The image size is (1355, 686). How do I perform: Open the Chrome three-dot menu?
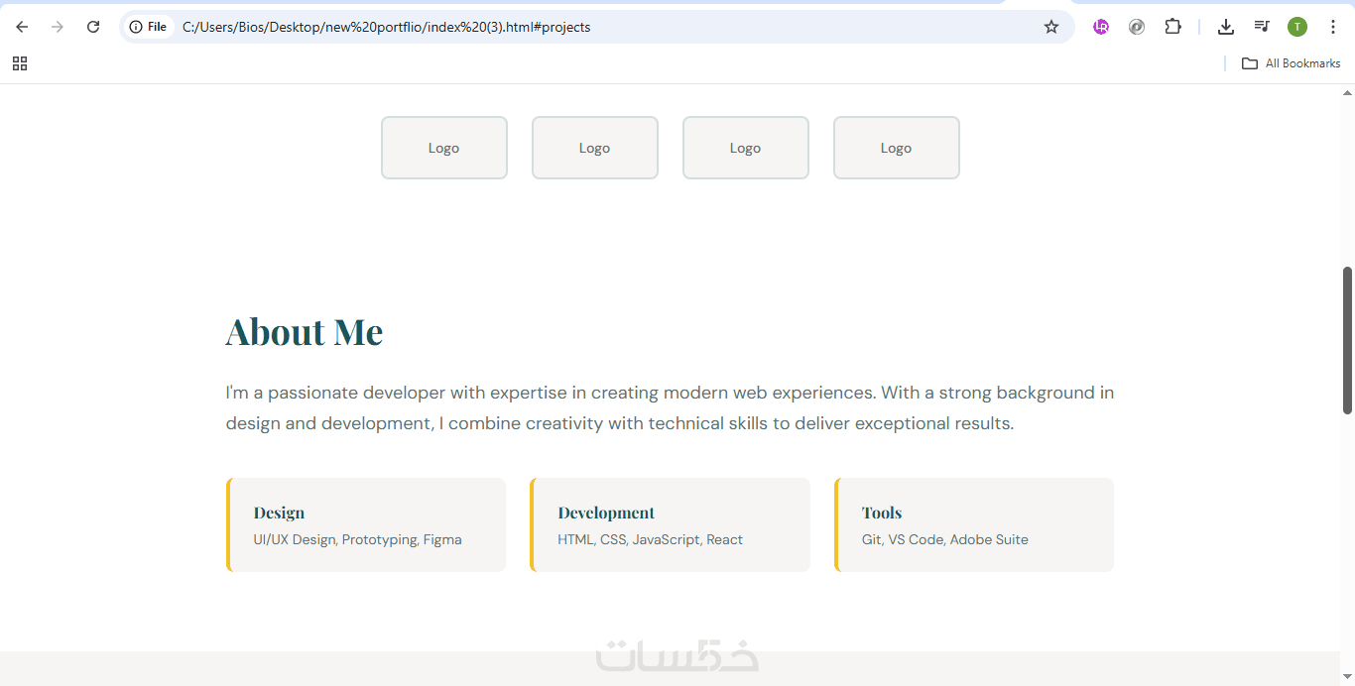click(1333, 27)
